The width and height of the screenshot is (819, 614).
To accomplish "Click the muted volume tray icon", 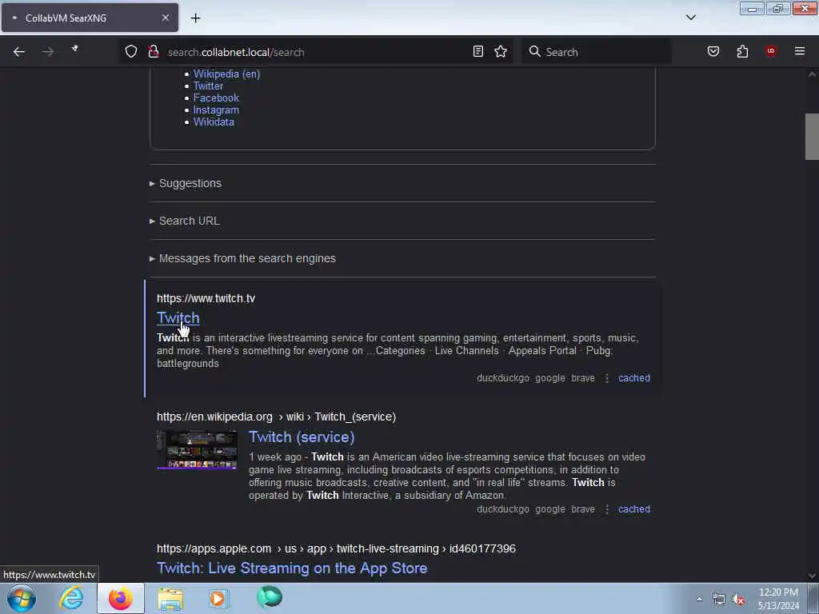I will point(738,600).
